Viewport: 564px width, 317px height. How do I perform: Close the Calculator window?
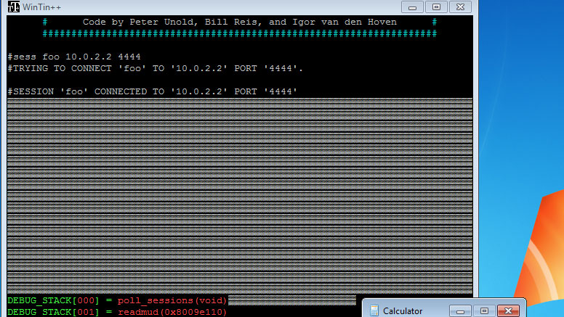(509, 310)
